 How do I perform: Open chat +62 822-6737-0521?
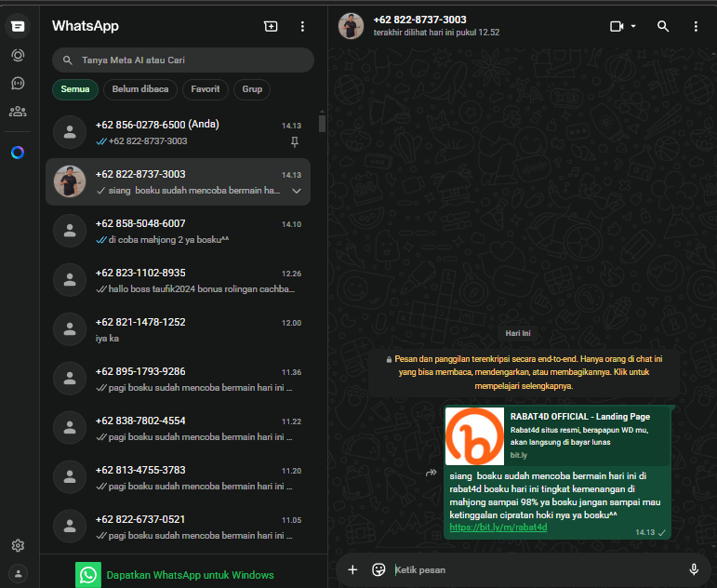coord(179,528)
